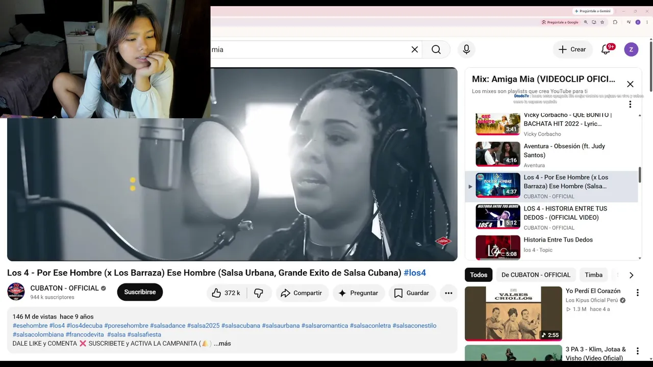Open the #salsaconletra hashtag
This screenshot has height=367, width=653.
[370, 326]
